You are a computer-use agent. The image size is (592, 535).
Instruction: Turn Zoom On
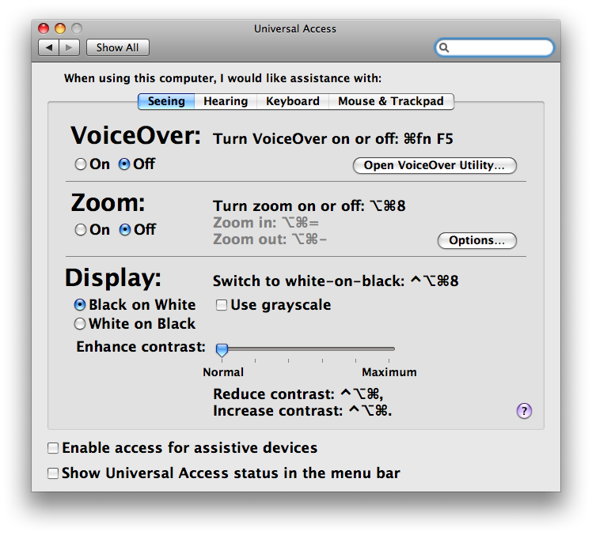coord(81,230)
